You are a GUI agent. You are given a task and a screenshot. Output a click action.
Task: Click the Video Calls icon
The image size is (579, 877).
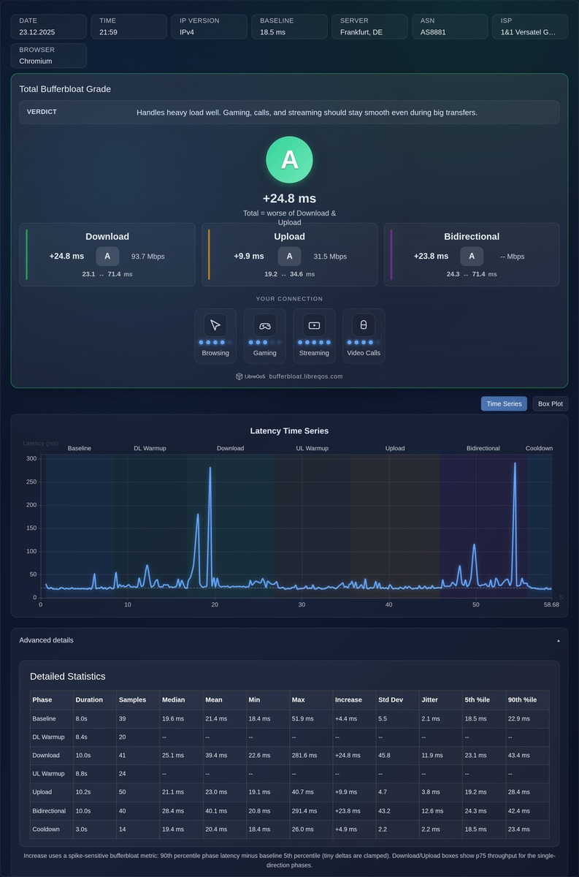click(x=364, y=325)
